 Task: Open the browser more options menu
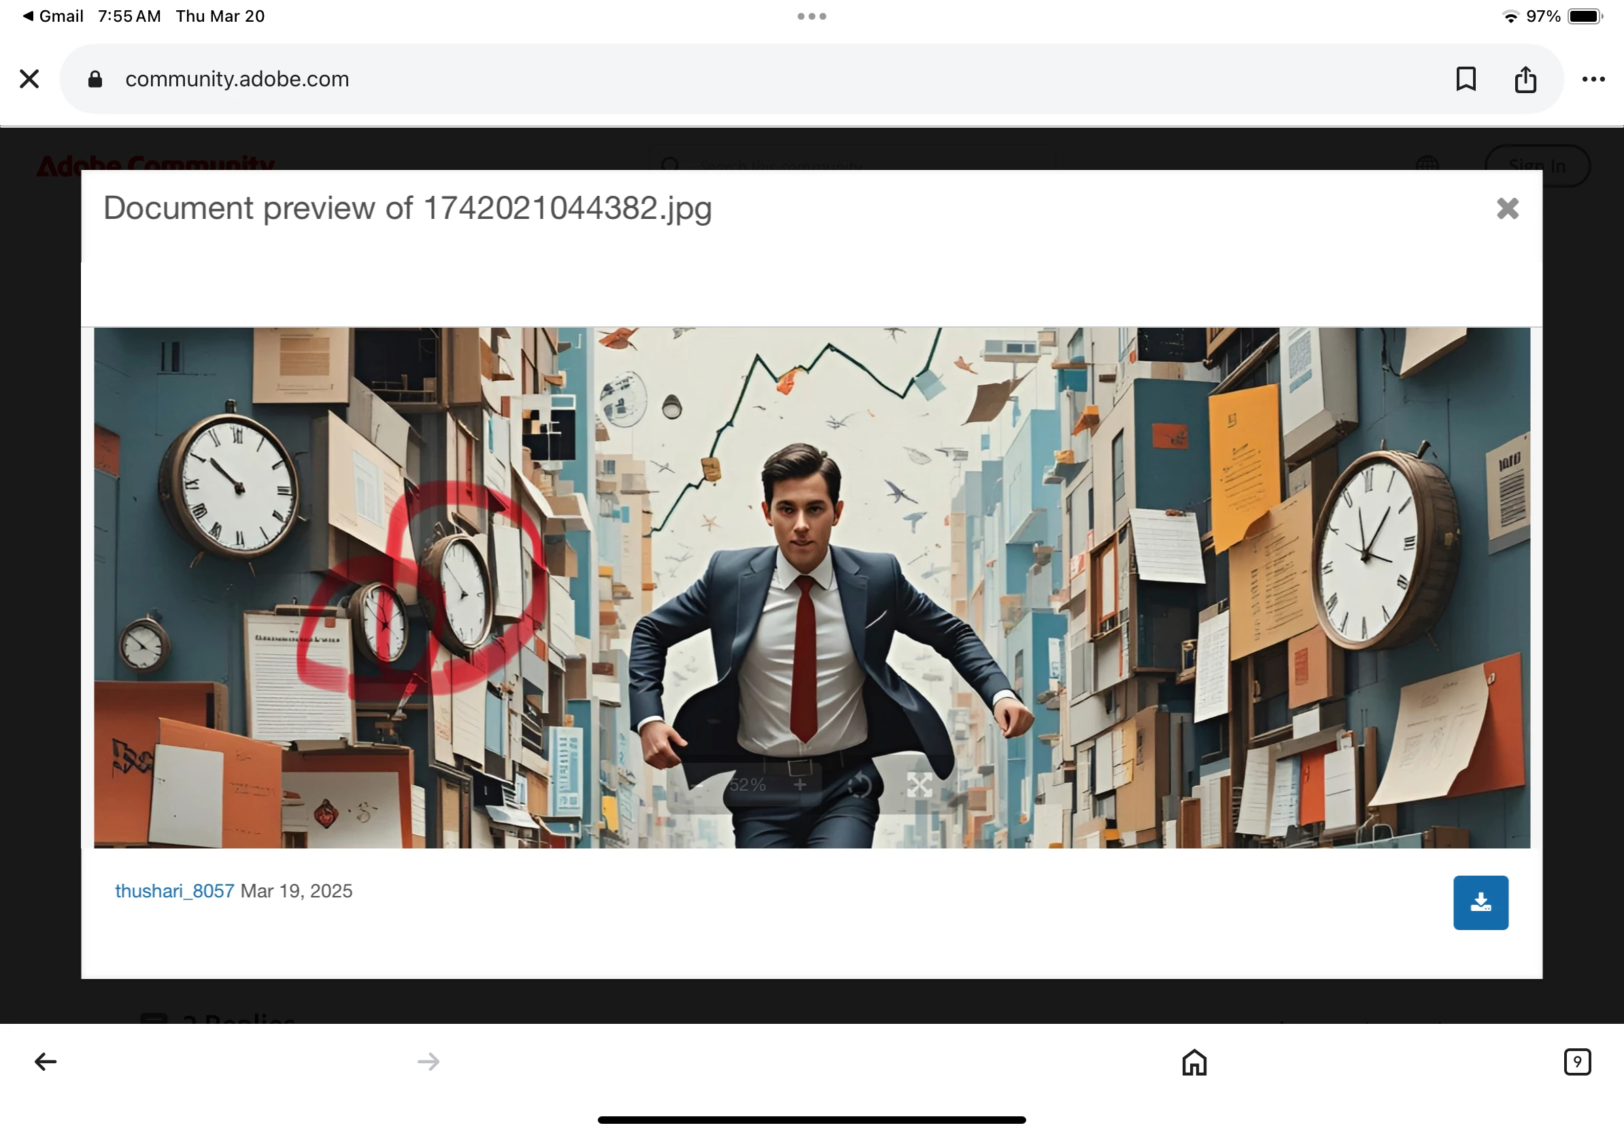1593,79
